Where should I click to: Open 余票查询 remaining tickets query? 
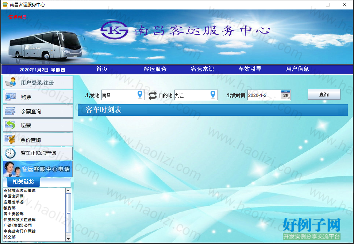click(x=38, y=111)
